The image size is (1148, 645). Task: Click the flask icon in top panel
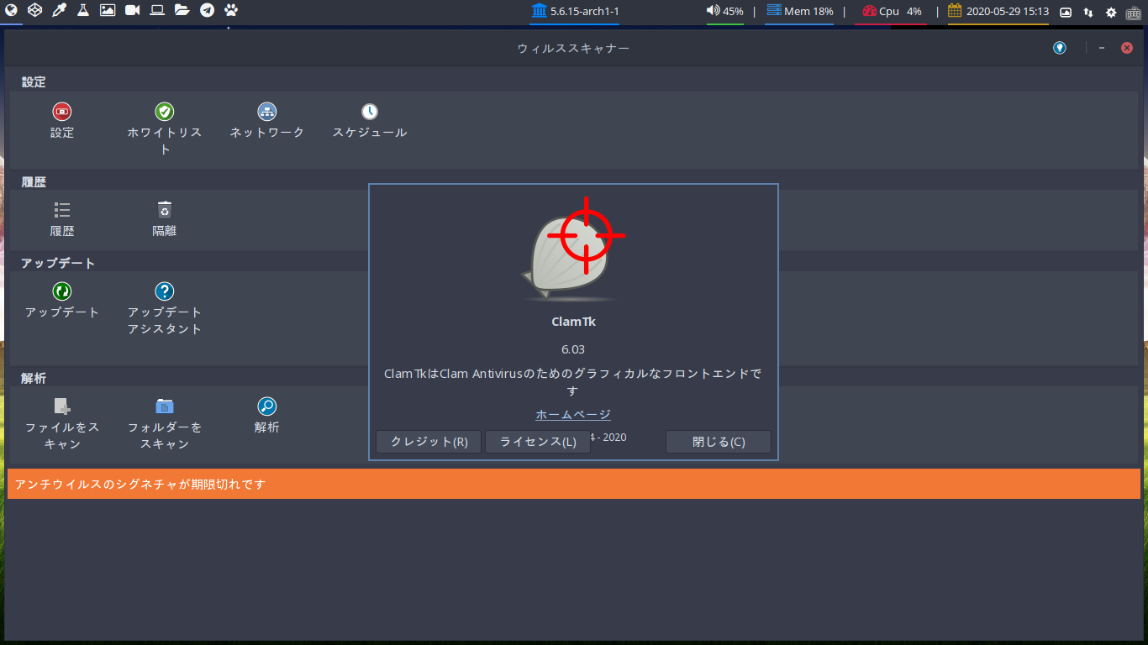(x=83, y=11)
